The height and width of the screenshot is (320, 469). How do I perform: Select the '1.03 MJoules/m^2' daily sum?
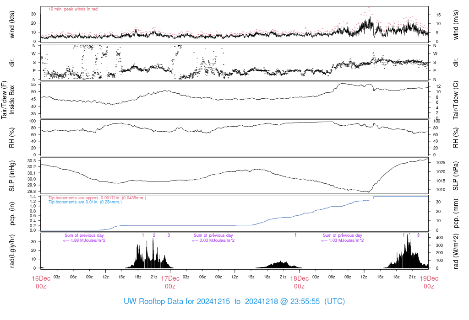point(343,240)
